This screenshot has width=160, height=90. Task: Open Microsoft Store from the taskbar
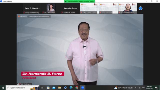pos(48,88)
